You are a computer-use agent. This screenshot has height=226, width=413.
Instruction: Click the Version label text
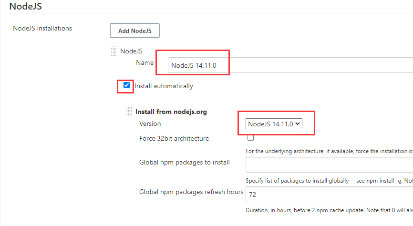pos(150,123)
